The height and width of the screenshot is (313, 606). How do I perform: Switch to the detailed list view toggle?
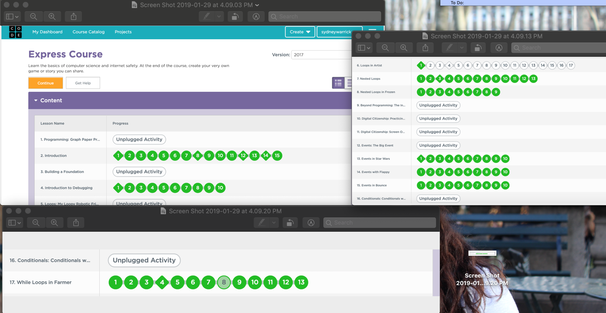pos(338,83)
